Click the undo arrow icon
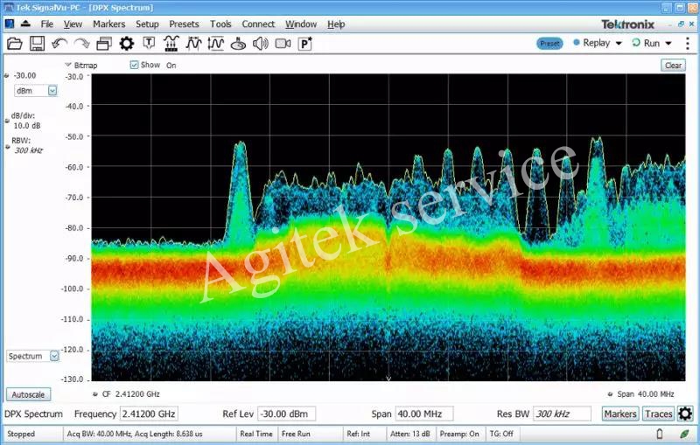The image size is (700, 445). click(x=59, y=43)
